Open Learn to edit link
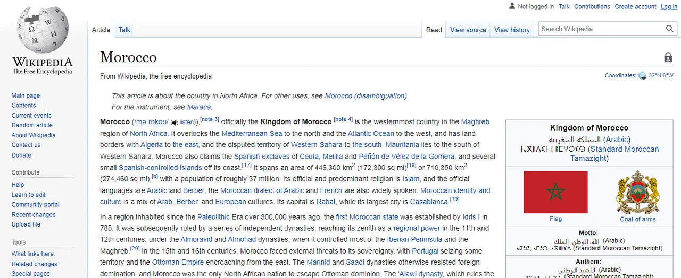The image size is (681, 278). click(x=29, y=195)
